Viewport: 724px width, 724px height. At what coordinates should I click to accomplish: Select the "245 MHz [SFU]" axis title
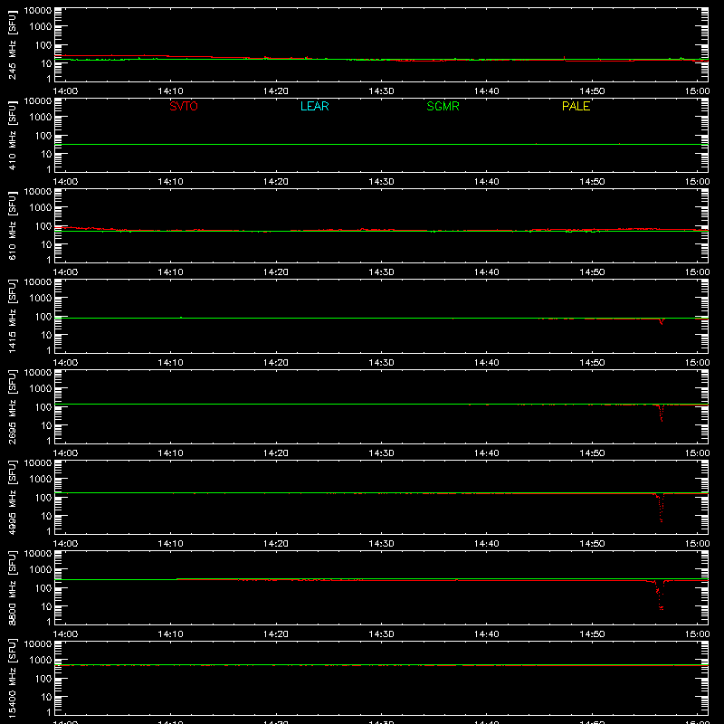coord(13,44)
